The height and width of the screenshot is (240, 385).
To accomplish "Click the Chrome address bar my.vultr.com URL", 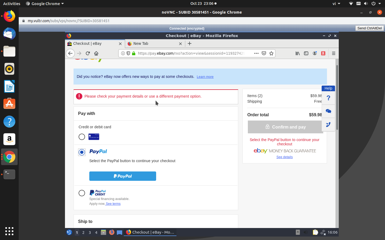I will (x=68, y=21).
